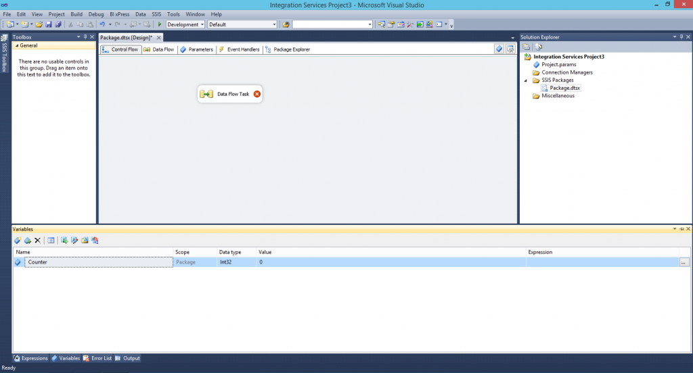This screenshot has height=373, width=693.
Task: Click the Counter variable name field
Action: pos(99,262)
